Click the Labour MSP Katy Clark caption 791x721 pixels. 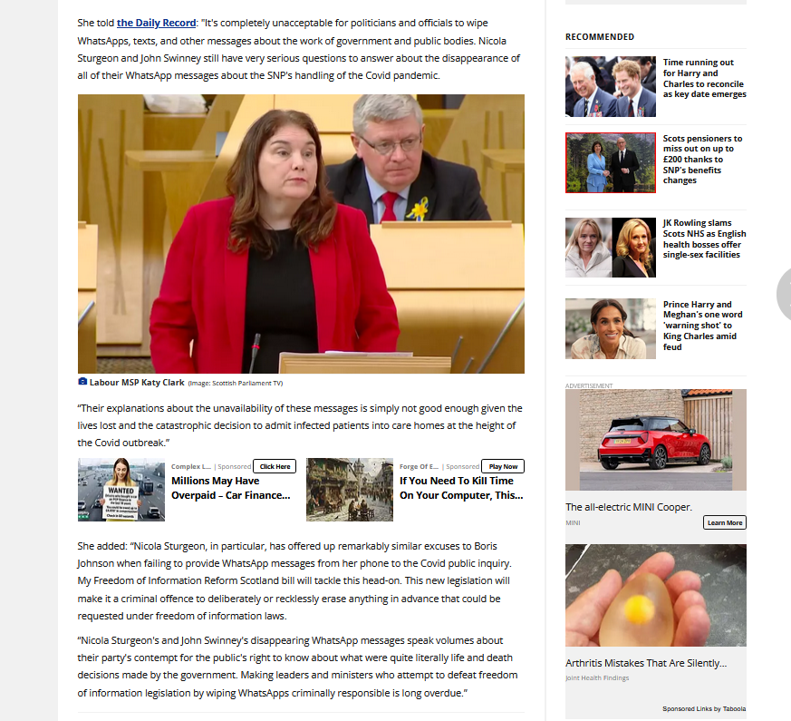coord(137,383)
